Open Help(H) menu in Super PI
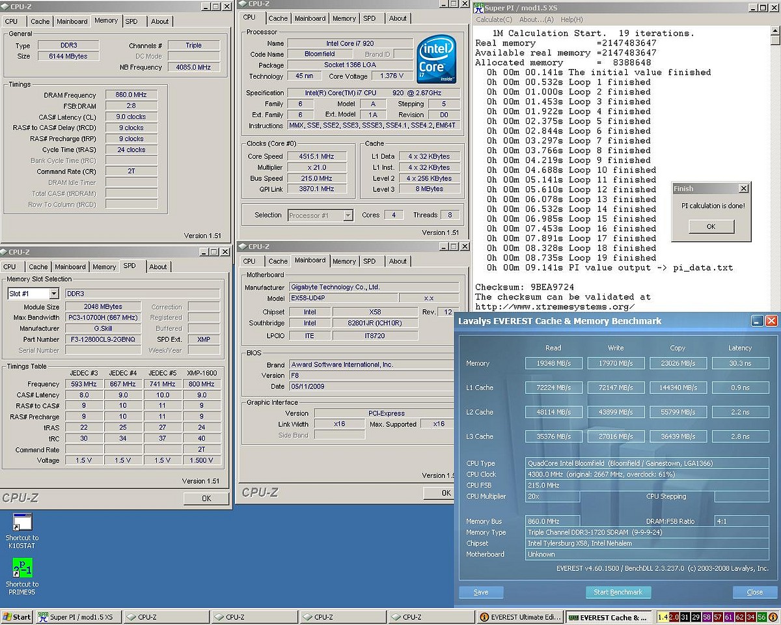The height and width of the screenshot is (625, 781). click(x=572, y=20)
